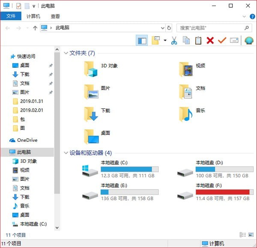Click the red X Delete icon
This screenshot has height=248, width=257.
click(210, 41)
